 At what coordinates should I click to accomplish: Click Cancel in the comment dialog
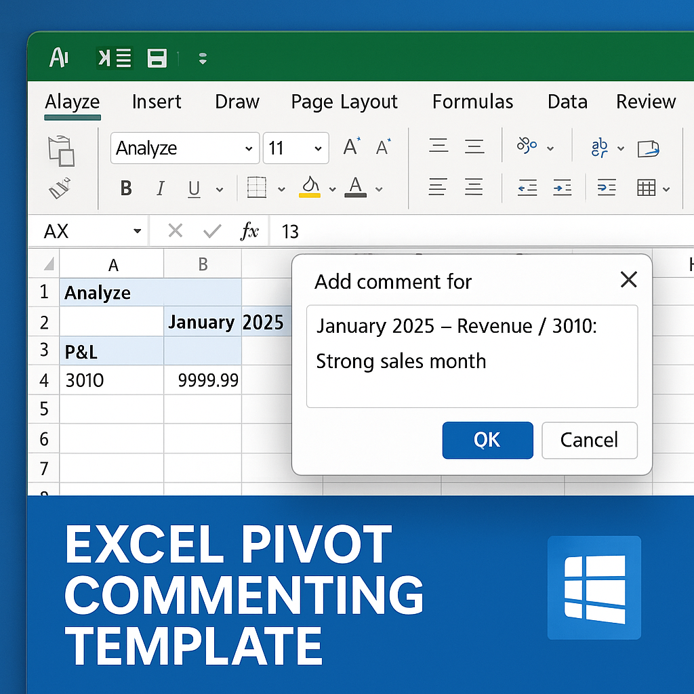pyautogui.click(x=590, y=440)
